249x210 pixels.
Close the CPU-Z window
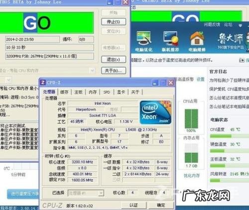(x=171, y=82)
